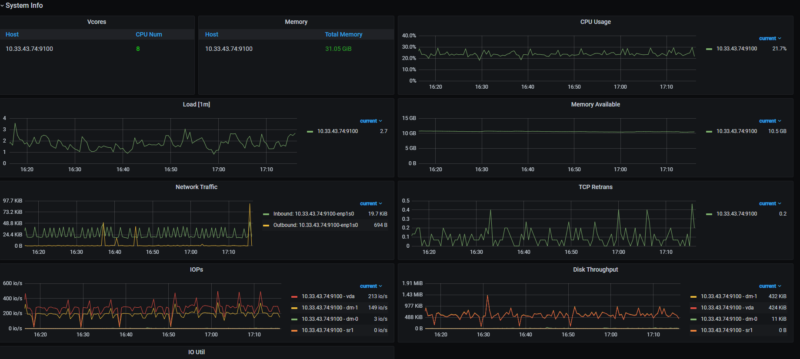The height and width of the screenshot is (359, 800).
Task: Open the CPU Usage panel title menu
Action: tap(595, 22)
